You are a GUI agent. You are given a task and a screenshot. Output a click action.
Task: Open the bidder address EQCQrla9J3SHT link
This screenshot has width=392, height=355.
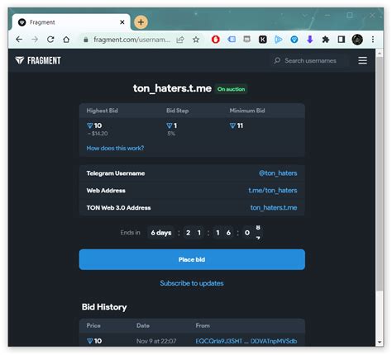[x=246, y=341]
